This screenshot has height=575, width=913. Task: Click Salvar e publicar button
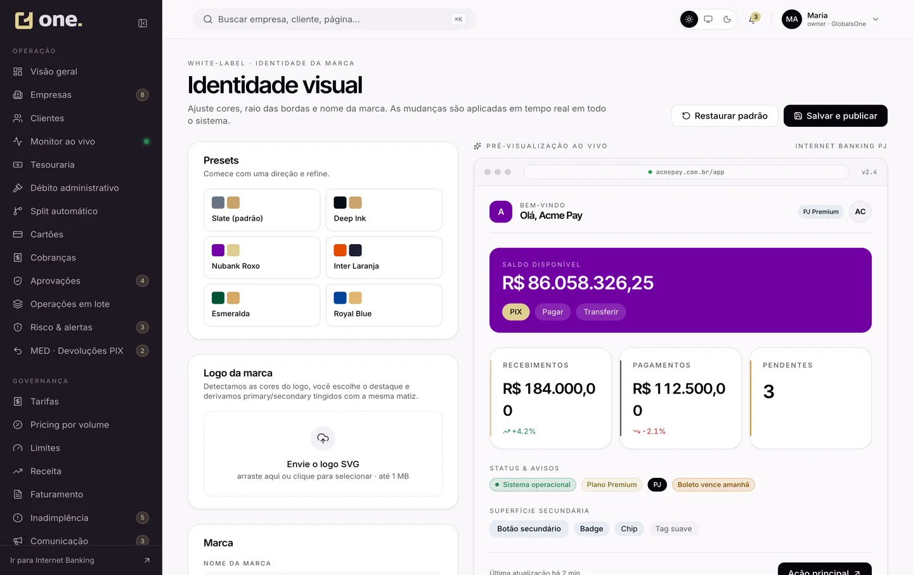pos(836,116)
